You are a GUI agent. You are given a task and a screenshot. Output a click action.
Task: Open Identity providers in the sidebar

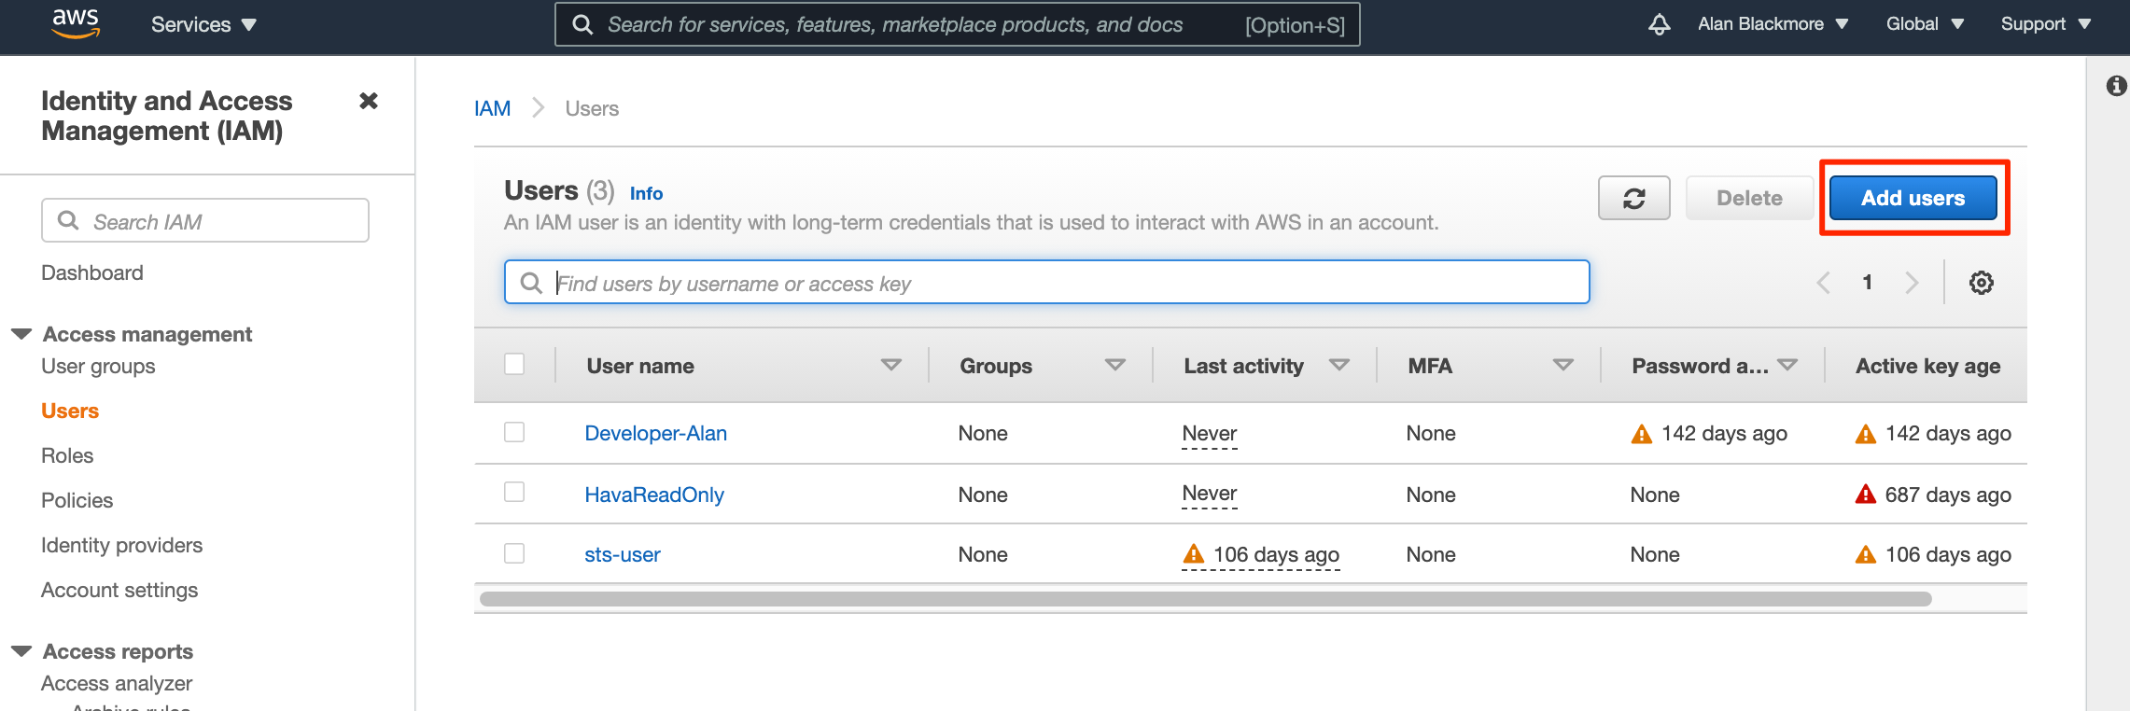point(121,546)
